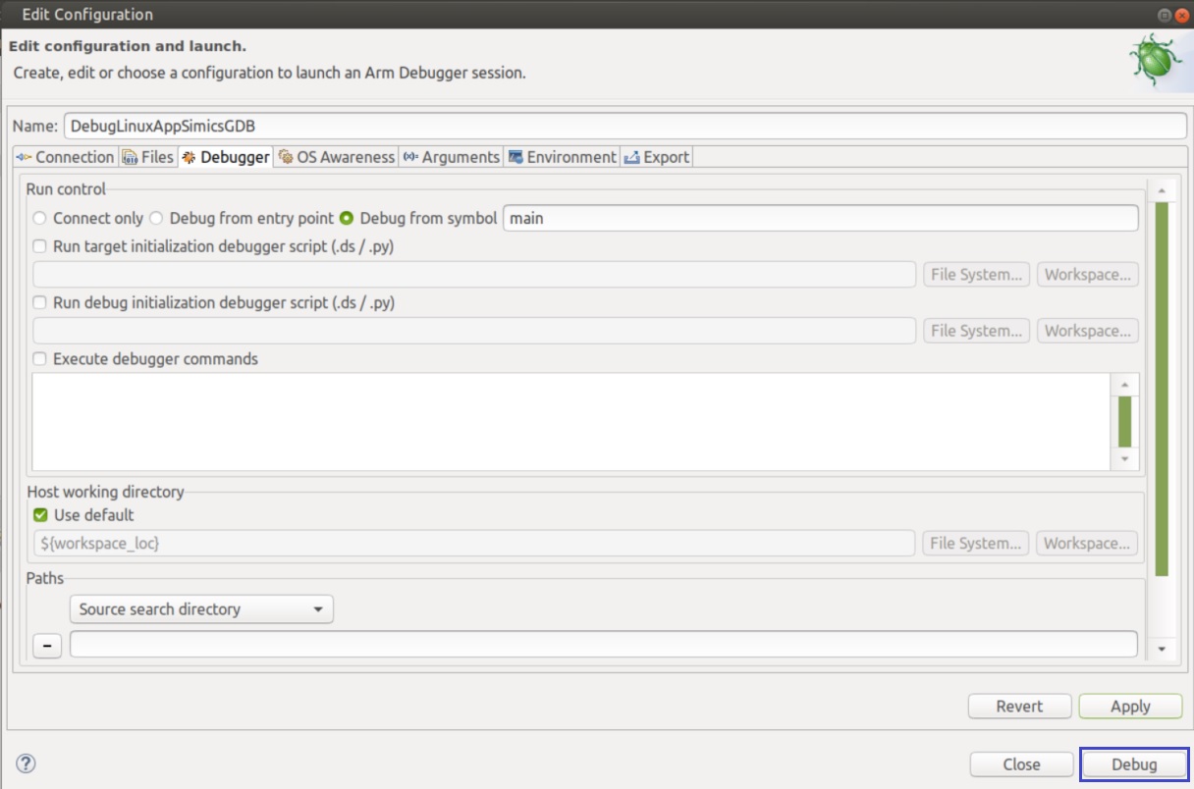The width and height of the screenshot is (1194, 789).
Task: Open the Source search directory dropdown
Action: click(x=201, y=609)
